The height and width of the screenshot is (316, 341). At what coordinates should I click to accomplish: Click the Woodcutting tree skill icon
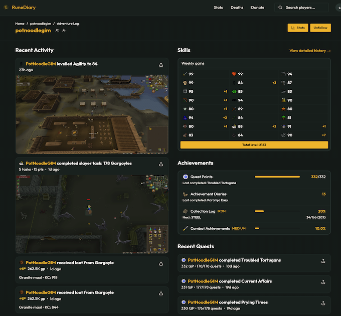click(x=283, y=117)
